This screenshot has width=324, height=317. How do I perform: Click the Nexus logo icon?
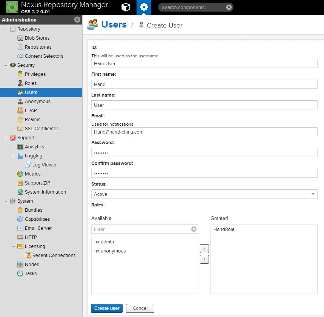coord(12,7)
